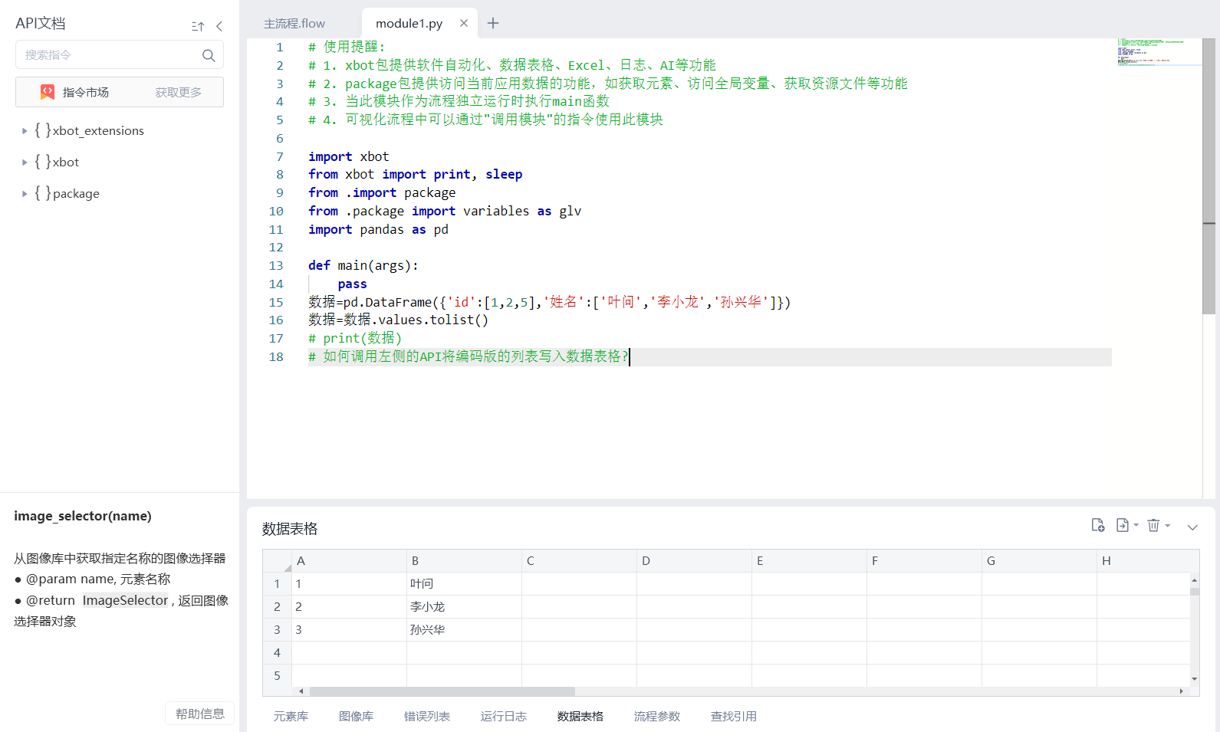Switch to the 主流程.flow tab
Image resolution: width=1220 pixels, height=732 pixels.
[294, 24]
